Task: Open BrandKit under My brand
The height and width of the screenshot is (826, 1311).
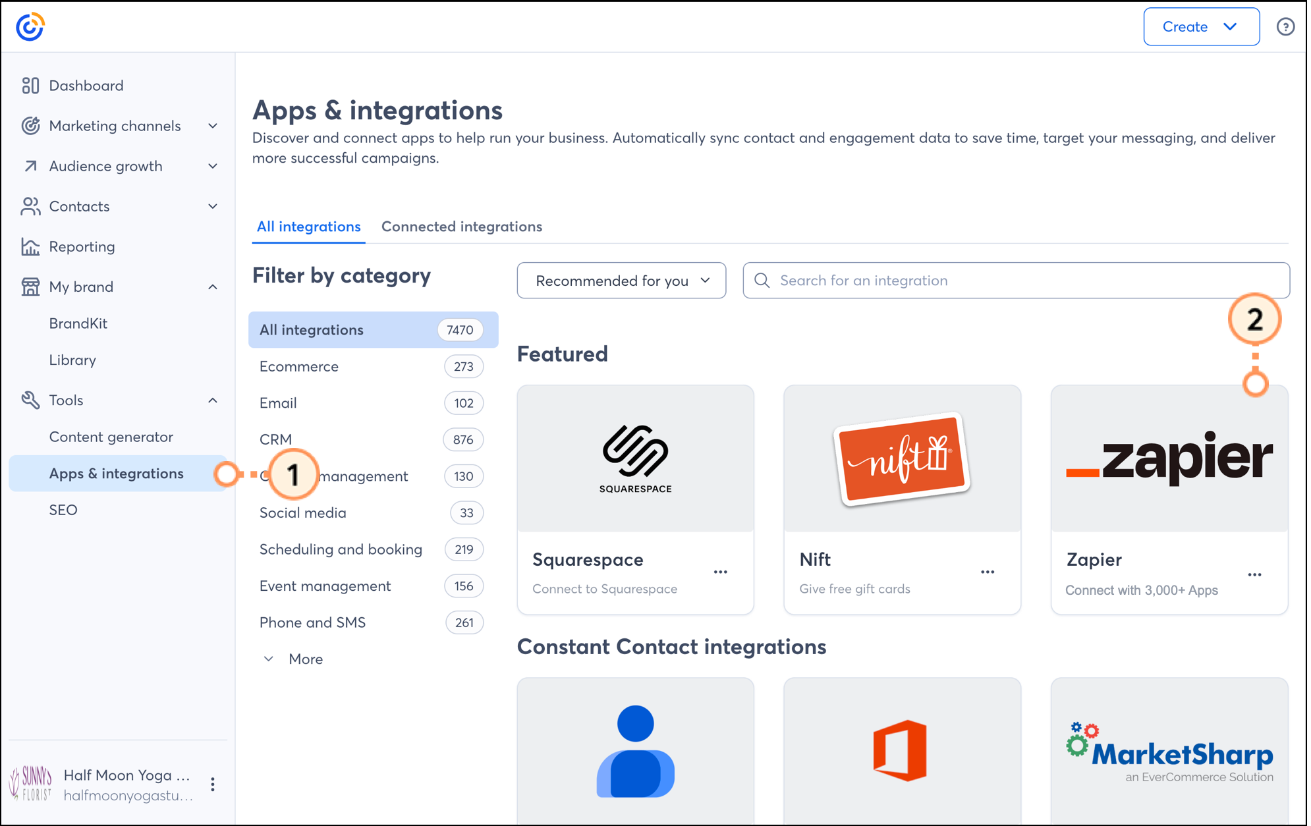Action: [x=78, y=323]
